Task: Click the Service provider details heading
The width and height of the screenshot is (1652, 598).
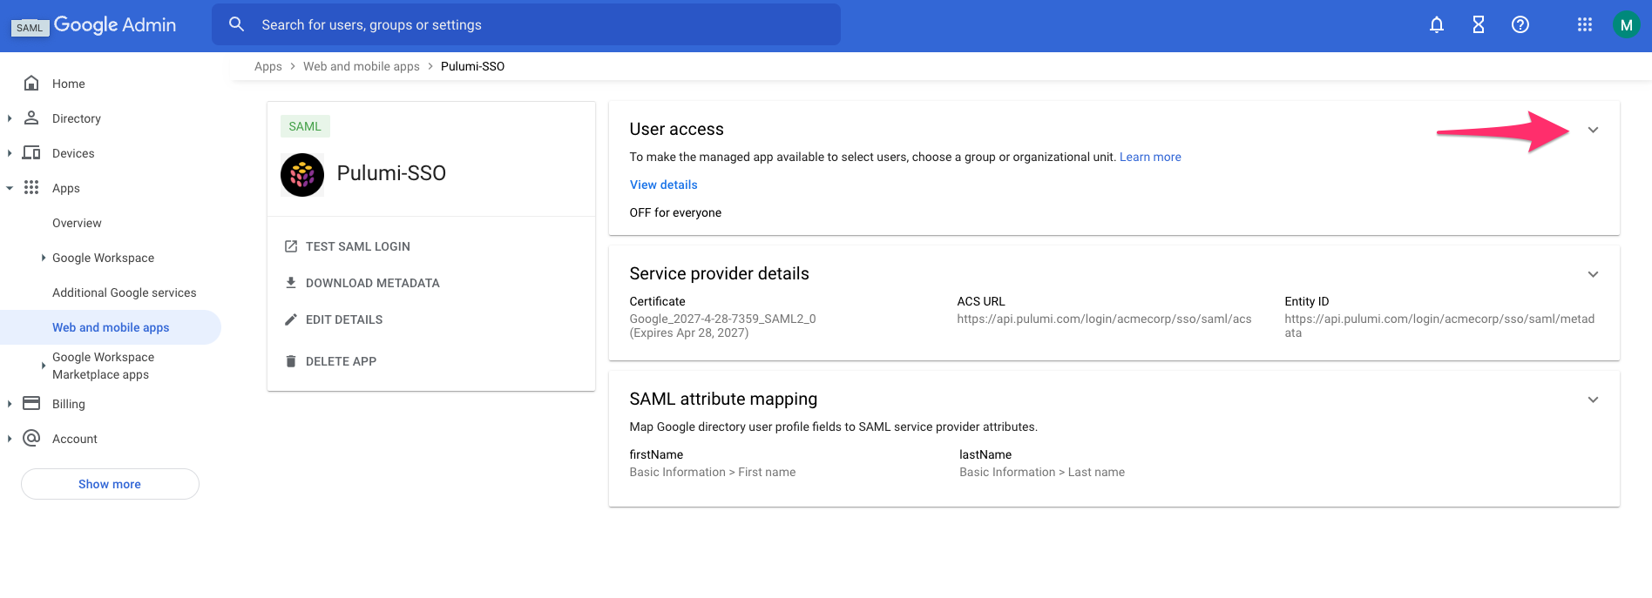Action: pyautogui.click(x=720, y=273)
